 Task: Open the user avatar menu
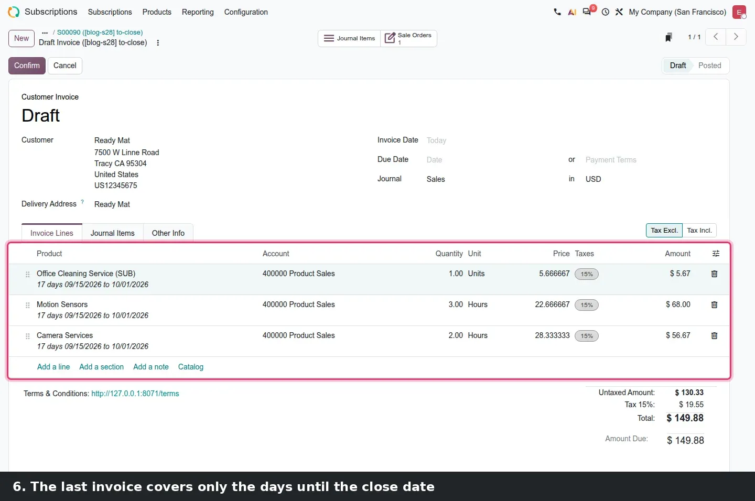[739, 12]
